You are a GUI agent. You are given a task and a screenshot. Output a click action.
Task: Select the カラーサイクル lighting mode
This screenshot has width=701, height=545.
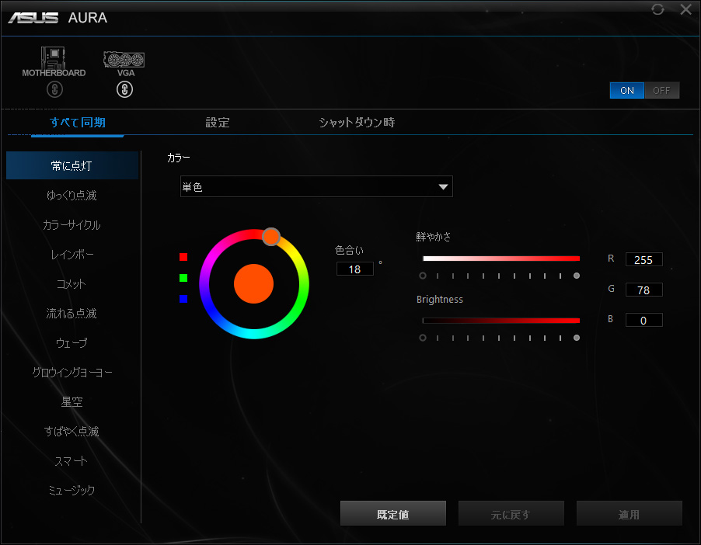(72, 224)
